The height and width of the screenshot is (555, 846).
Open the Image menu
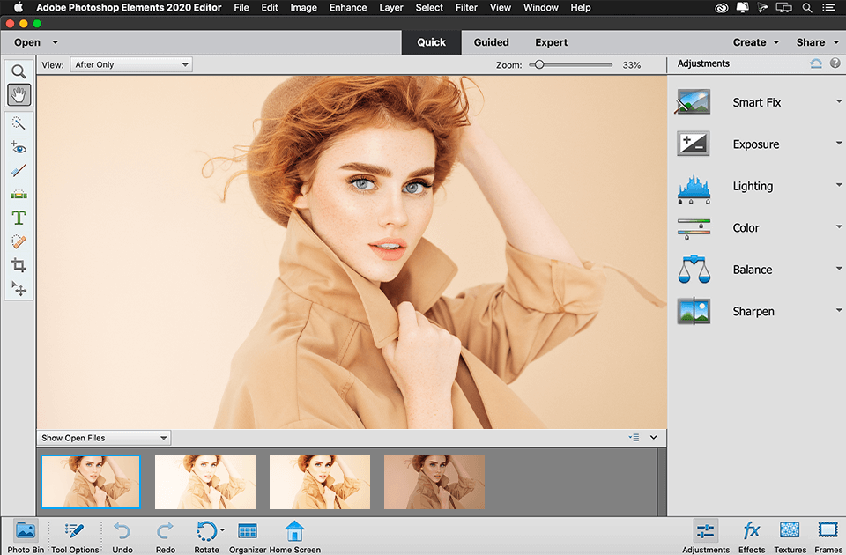point(303,8)
